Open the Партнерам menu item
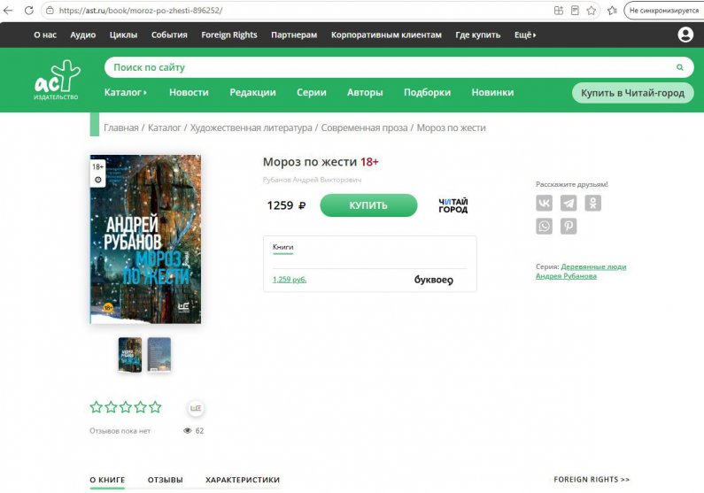Screen dimensions: 704x493 coord(294,35)
